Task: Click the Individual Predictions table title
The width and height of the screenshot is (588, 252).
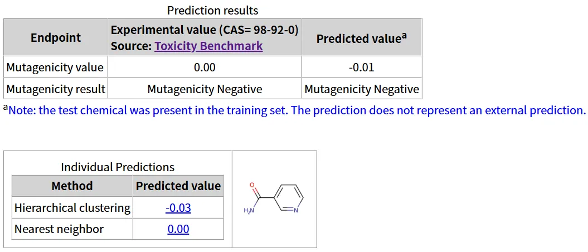Action: click(x=118, y=167)
